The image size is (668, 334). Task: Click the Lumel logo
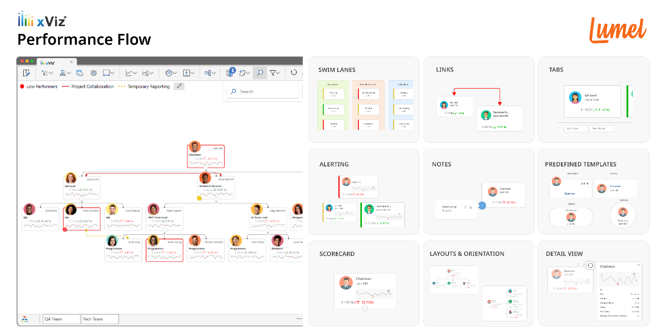point(618,30)
